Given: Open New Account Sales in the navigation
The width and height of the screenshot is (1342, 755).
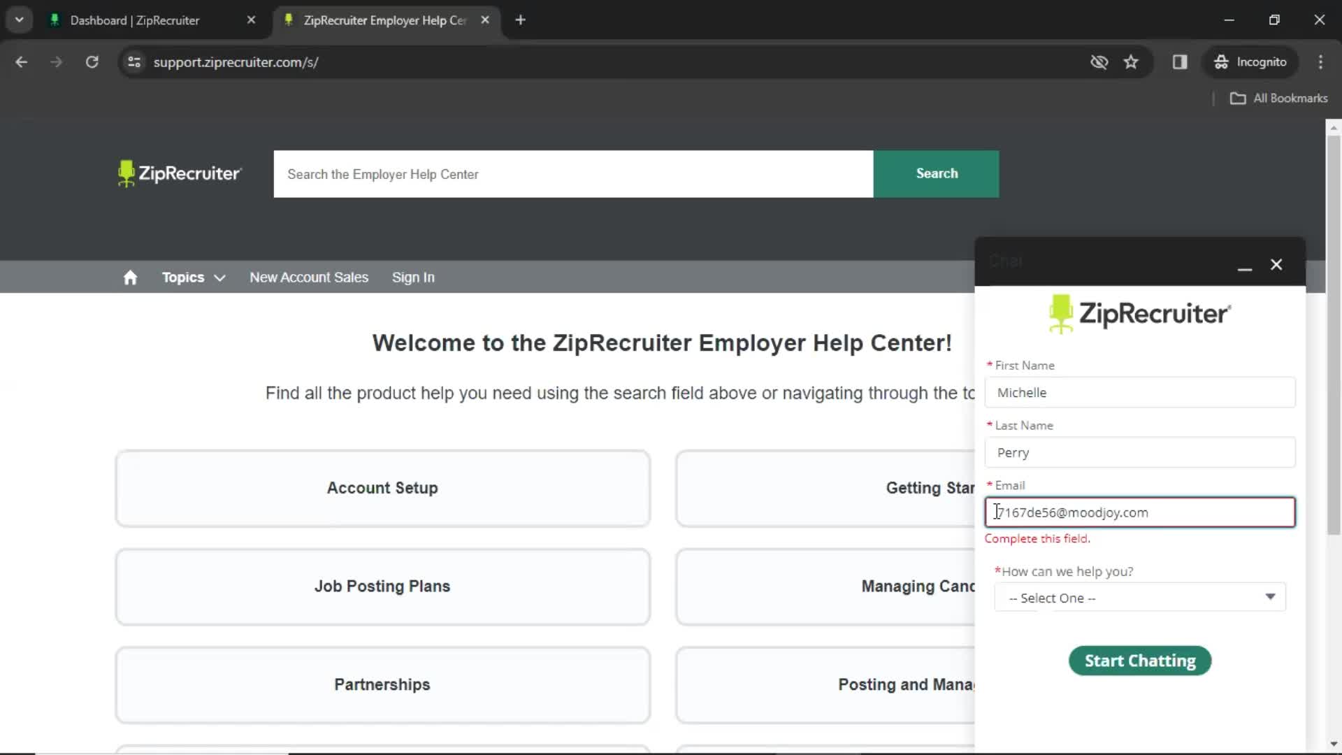Looking at the screenshot, I should coord(309,278).
